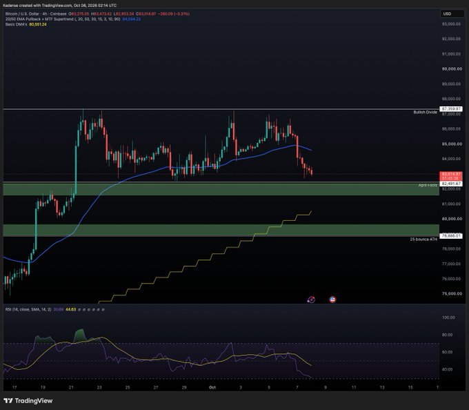
Task: Click the 93,000.00 price axis label
Action: [x=452, y=24]
